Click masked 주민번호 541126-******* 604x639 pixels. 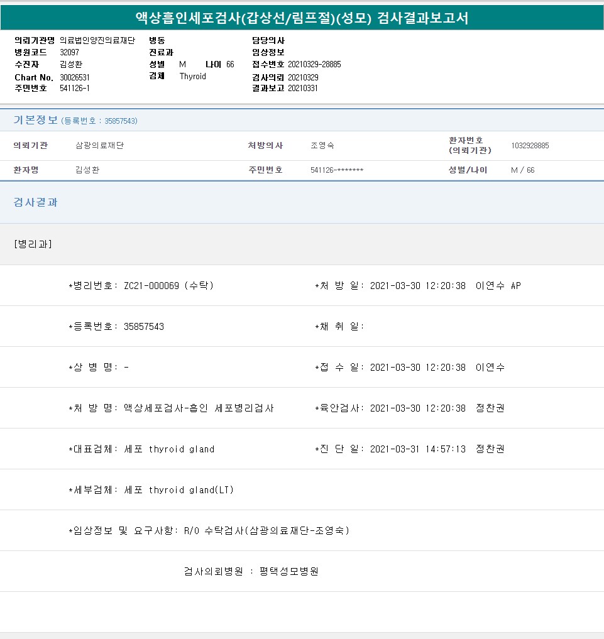(337, 170)
